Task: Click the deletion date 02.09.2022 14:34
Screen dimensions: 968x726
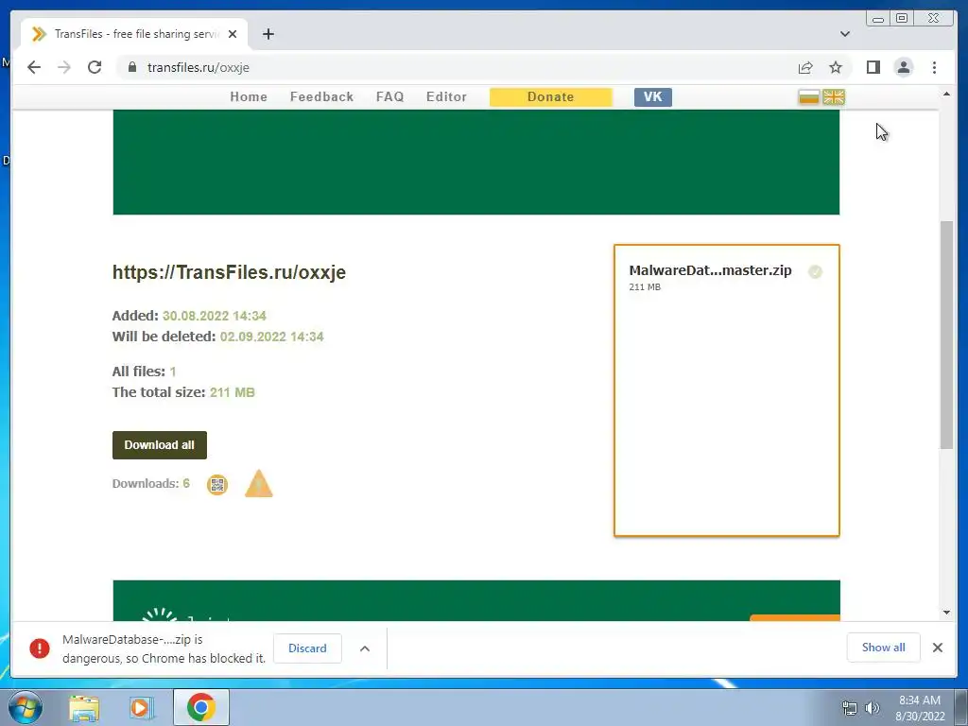Action: [x=271, y=337]
